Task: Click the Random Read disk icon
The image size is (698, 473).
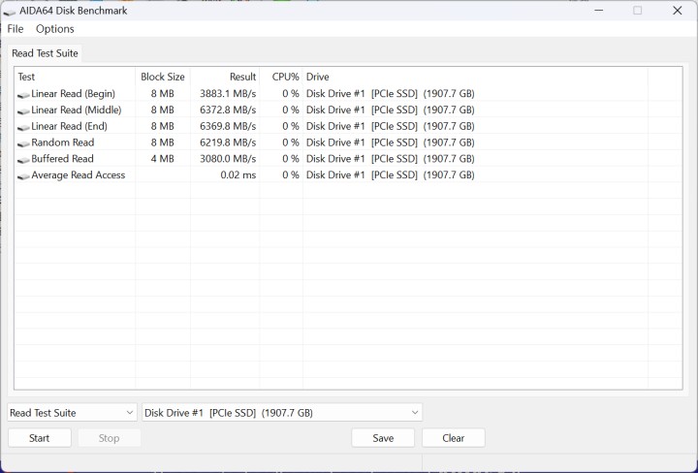Action: coord(23,143)
